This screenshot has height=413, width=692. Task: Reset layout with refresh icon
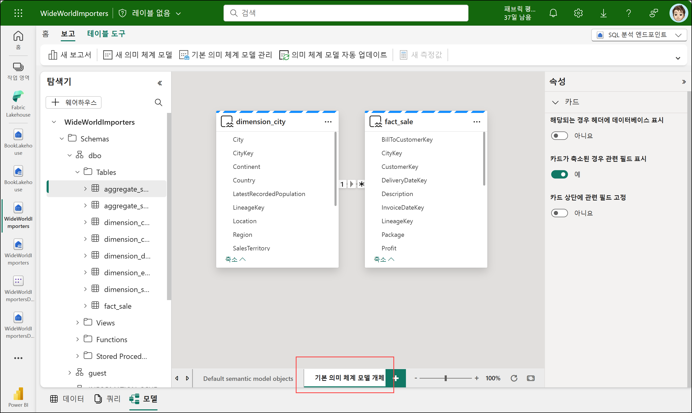pos(514,378)
